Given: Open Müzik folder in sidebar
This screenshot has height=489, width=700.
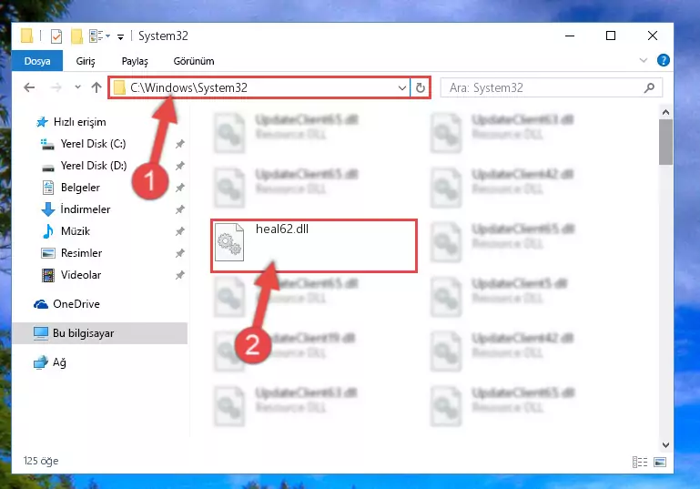Looking at the screenshot, I should (x=66, y=231).
